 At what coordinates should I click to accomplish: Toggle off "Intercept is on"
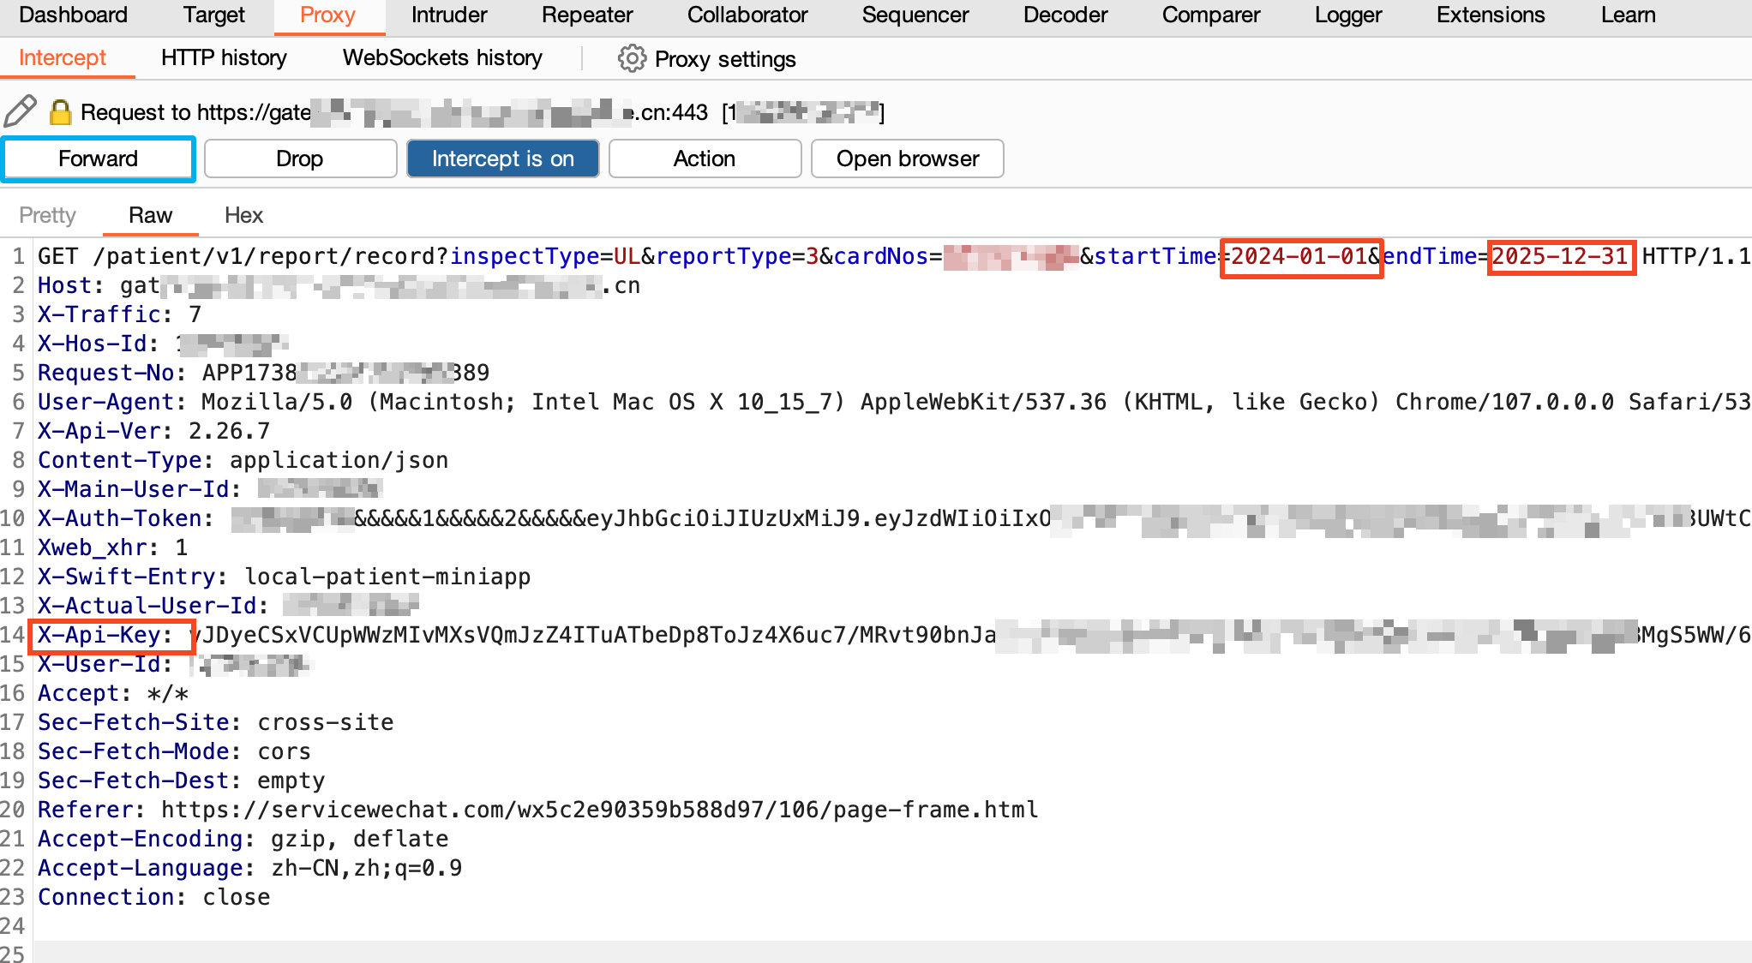click(503, 159)
